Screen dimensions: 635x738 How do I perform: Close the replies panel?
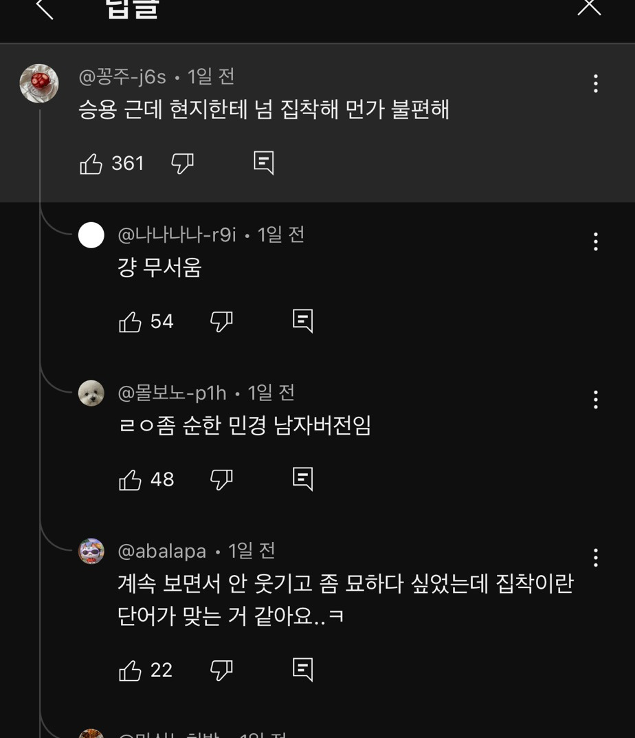589,7
